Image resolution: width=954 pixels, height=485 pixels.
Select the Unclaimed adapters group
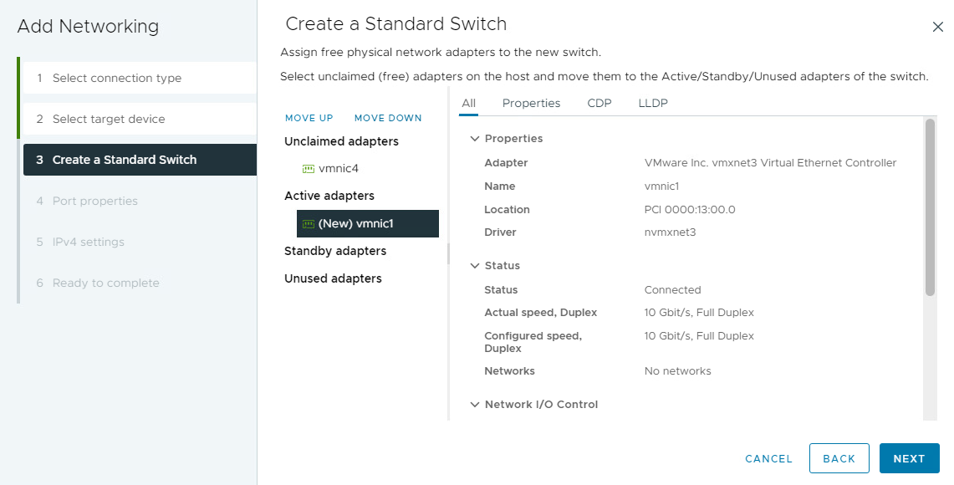(341, 141)
